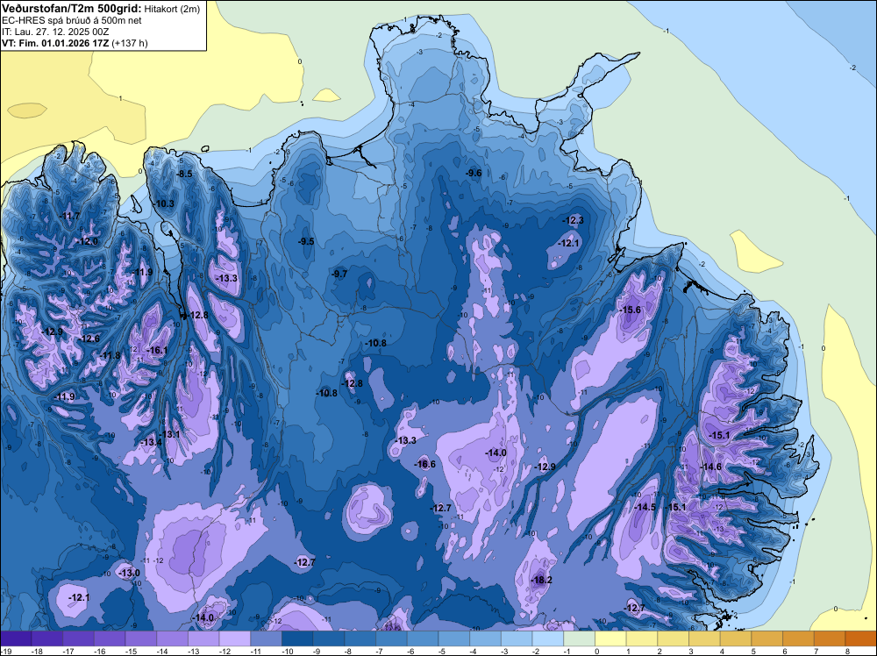Select the -12.0 temperature reading
Viewport: 877px width, 656px height.
(88, 241)
